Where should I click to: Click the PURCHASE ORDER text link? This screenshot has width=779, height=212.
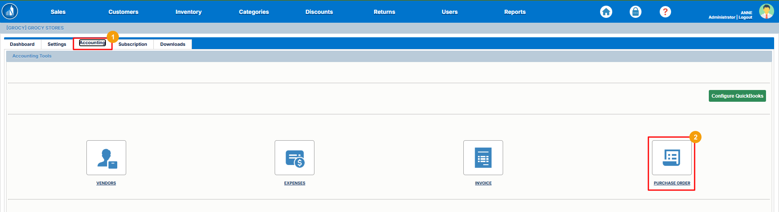[x=671, y=183]
